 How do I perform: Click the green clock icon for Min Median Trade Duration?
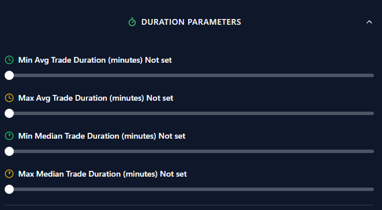(9, 136)
